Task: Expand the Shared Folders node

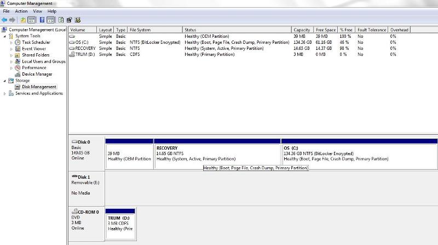Action: pyautogui.click(x=11, y=55)
